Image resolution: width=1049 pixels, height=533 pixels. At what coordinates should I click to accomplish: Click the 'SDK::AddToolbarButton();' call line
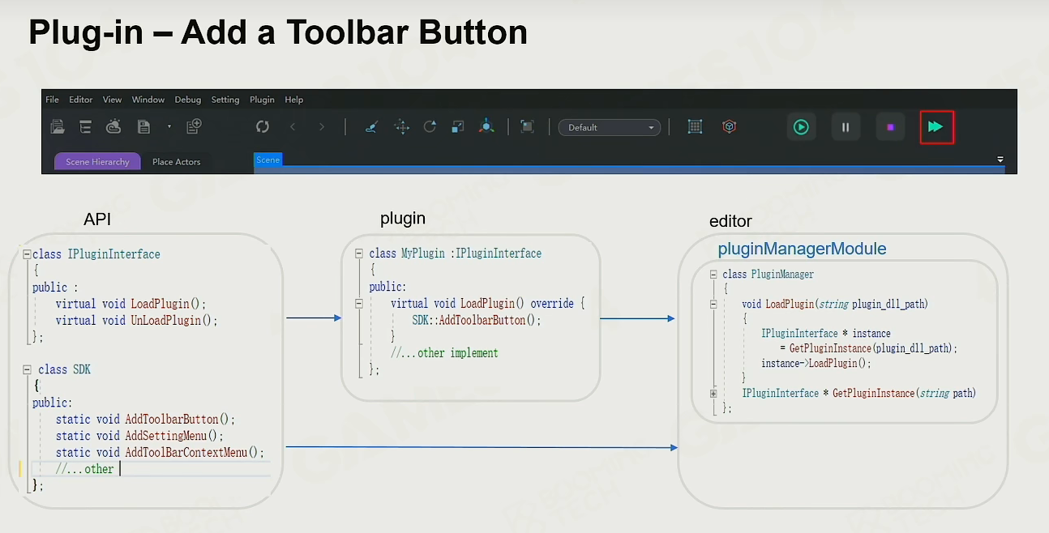coord(476,320)
